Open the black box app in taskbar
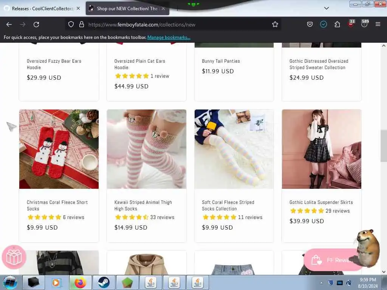This screenshot has width=387, height=290. (x=34, y=282)
